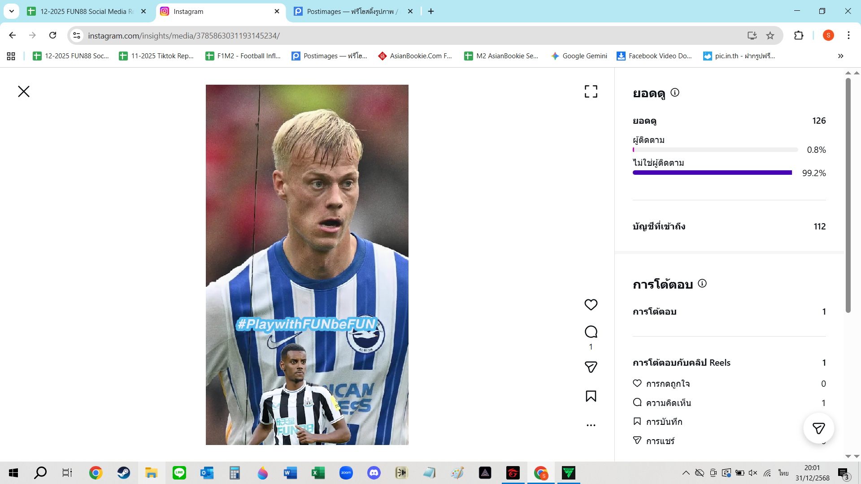Enter fullscreen with the expand icon
The width and height of the screenshot is (861, 484).
(591, 91)
